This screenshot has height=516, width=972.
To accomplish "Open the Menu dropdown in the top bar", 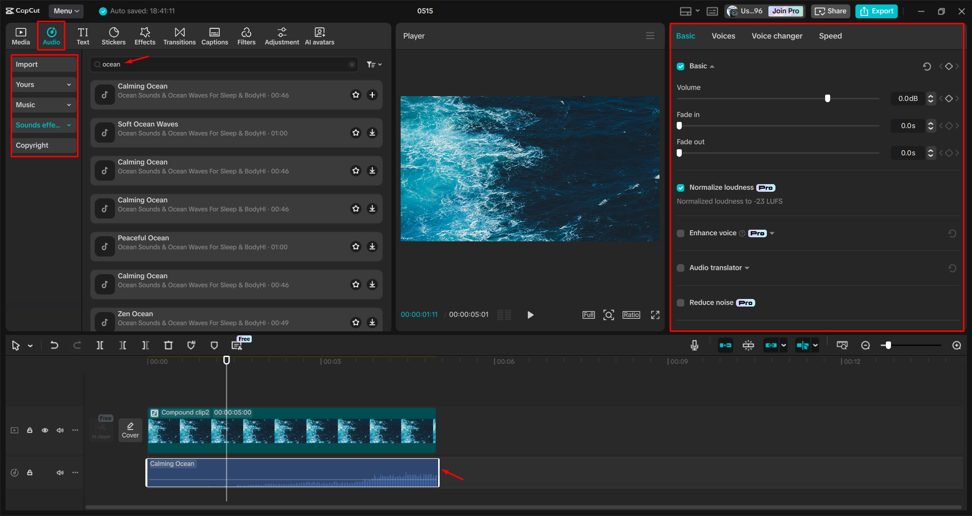I will (x=65, y=11).
